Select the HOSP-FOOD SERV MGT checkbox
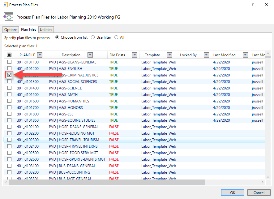 click(x=10, y=153)
